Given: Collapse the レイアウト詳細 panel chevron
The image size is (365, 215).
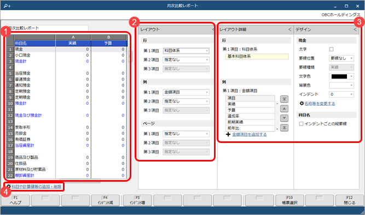Looking at the screenshot, I should click(x=289, y=29).
